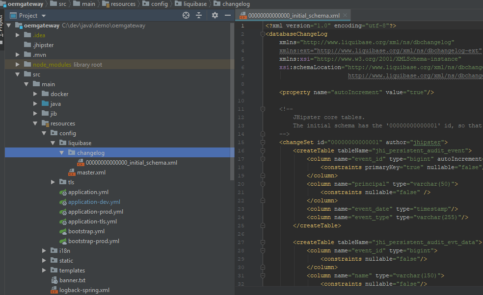
Task: Click the locate/scroll from source target icon
Action: [186, 15]
